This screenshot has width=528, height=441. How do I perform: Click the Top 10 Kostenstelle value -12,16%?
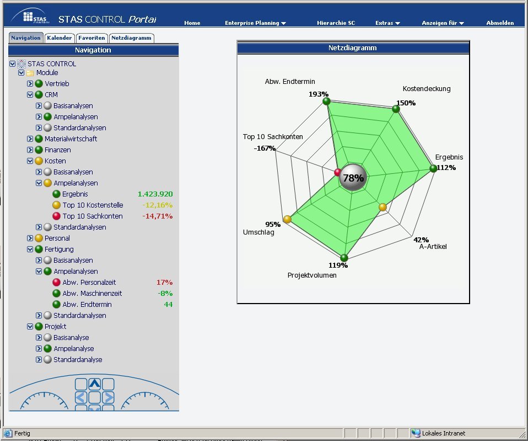pyautogui.click(x=157, y=205)
